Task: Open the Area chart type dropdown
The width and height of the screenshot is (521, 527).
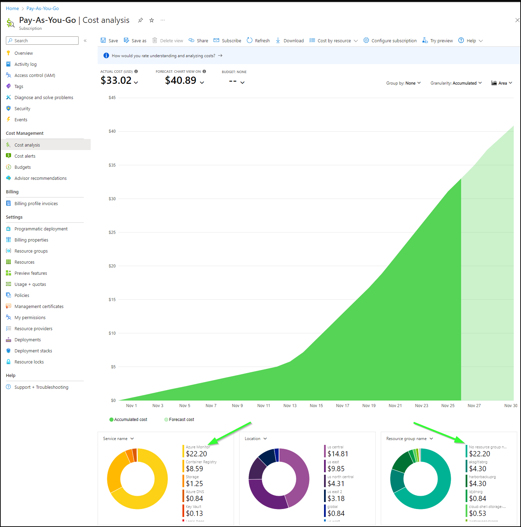Action: click(x=502, y=83)
